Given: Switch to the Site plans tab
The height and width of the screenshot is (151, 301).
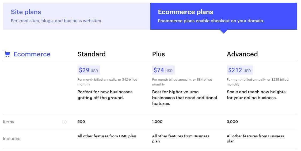Looking at the screenshot, I should 77,16.
